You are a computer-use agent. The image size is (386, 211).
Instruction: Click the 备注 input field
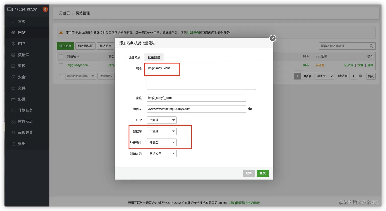pos(196,98)
